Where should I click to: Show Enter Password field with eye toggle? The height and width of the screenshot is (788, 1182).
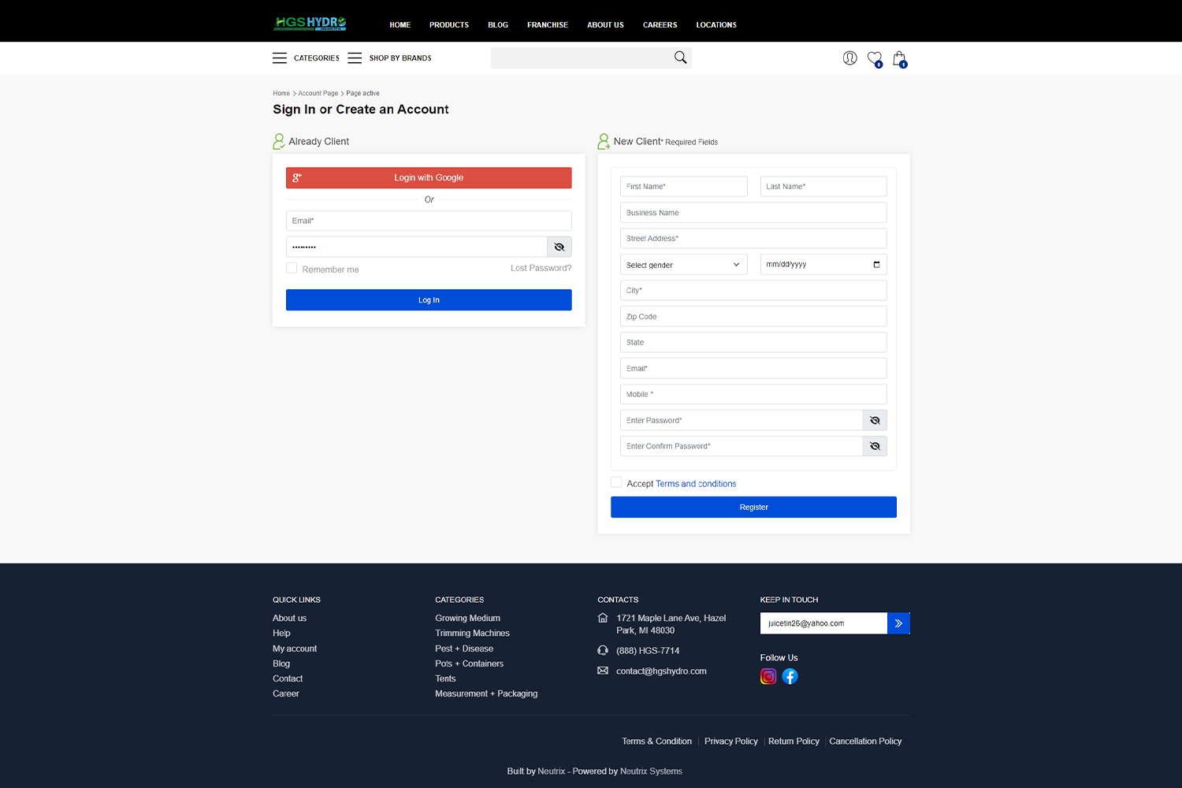(x=875, y=420)
